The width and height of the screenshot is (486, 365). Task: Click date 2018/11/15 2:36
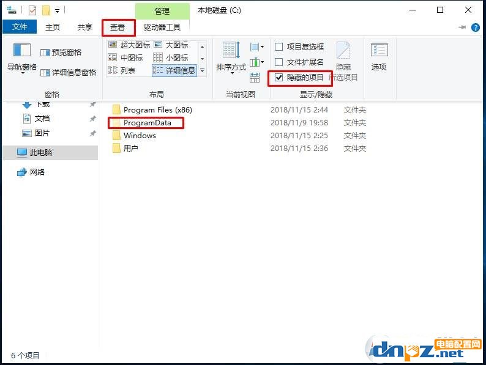[x=299, y=149]
